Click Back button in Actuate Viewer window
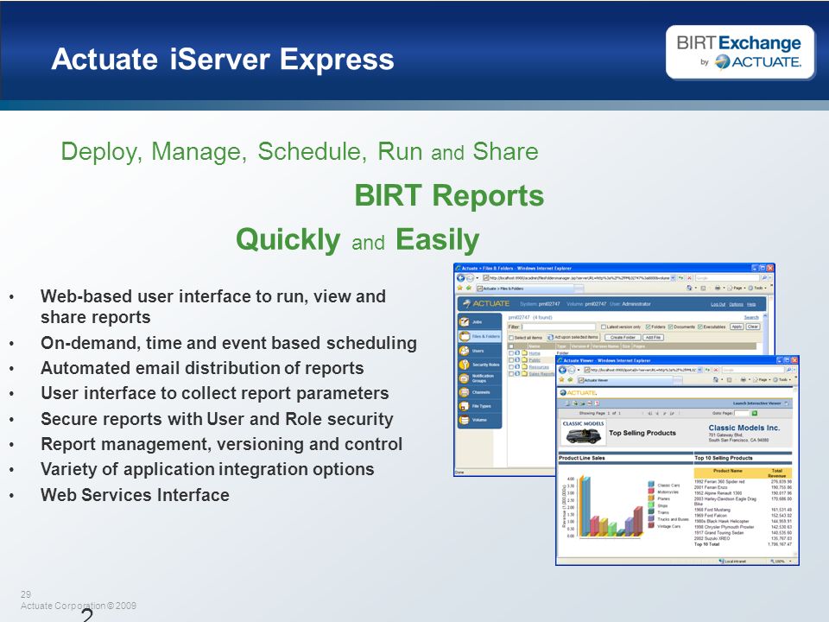This screenshot has width=829, height=622. (562, 370)
